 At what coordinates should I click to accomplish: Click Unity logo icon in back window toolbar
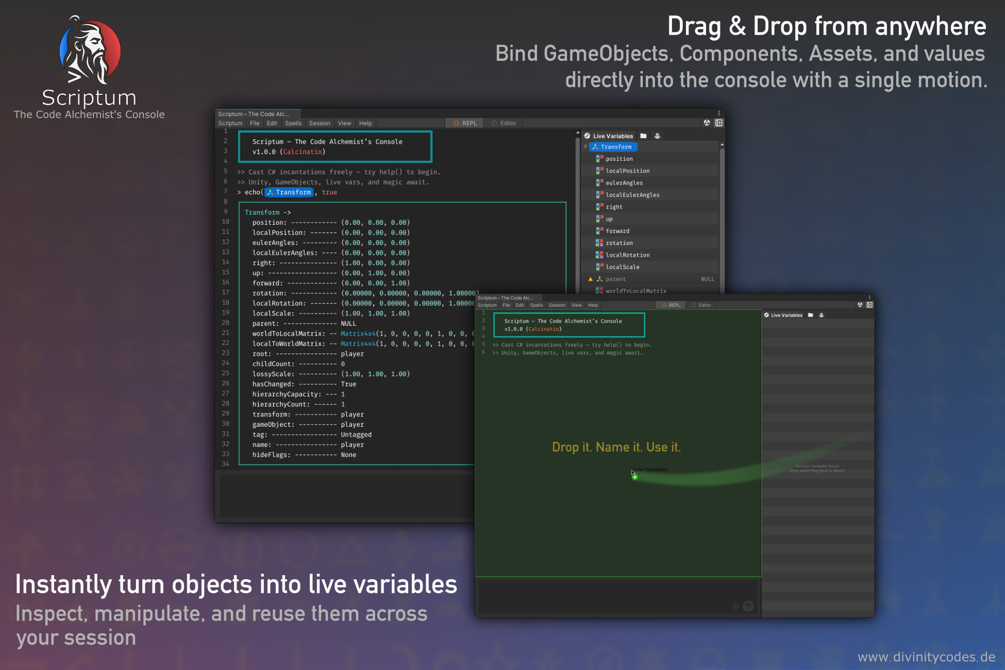pos(707,123)
